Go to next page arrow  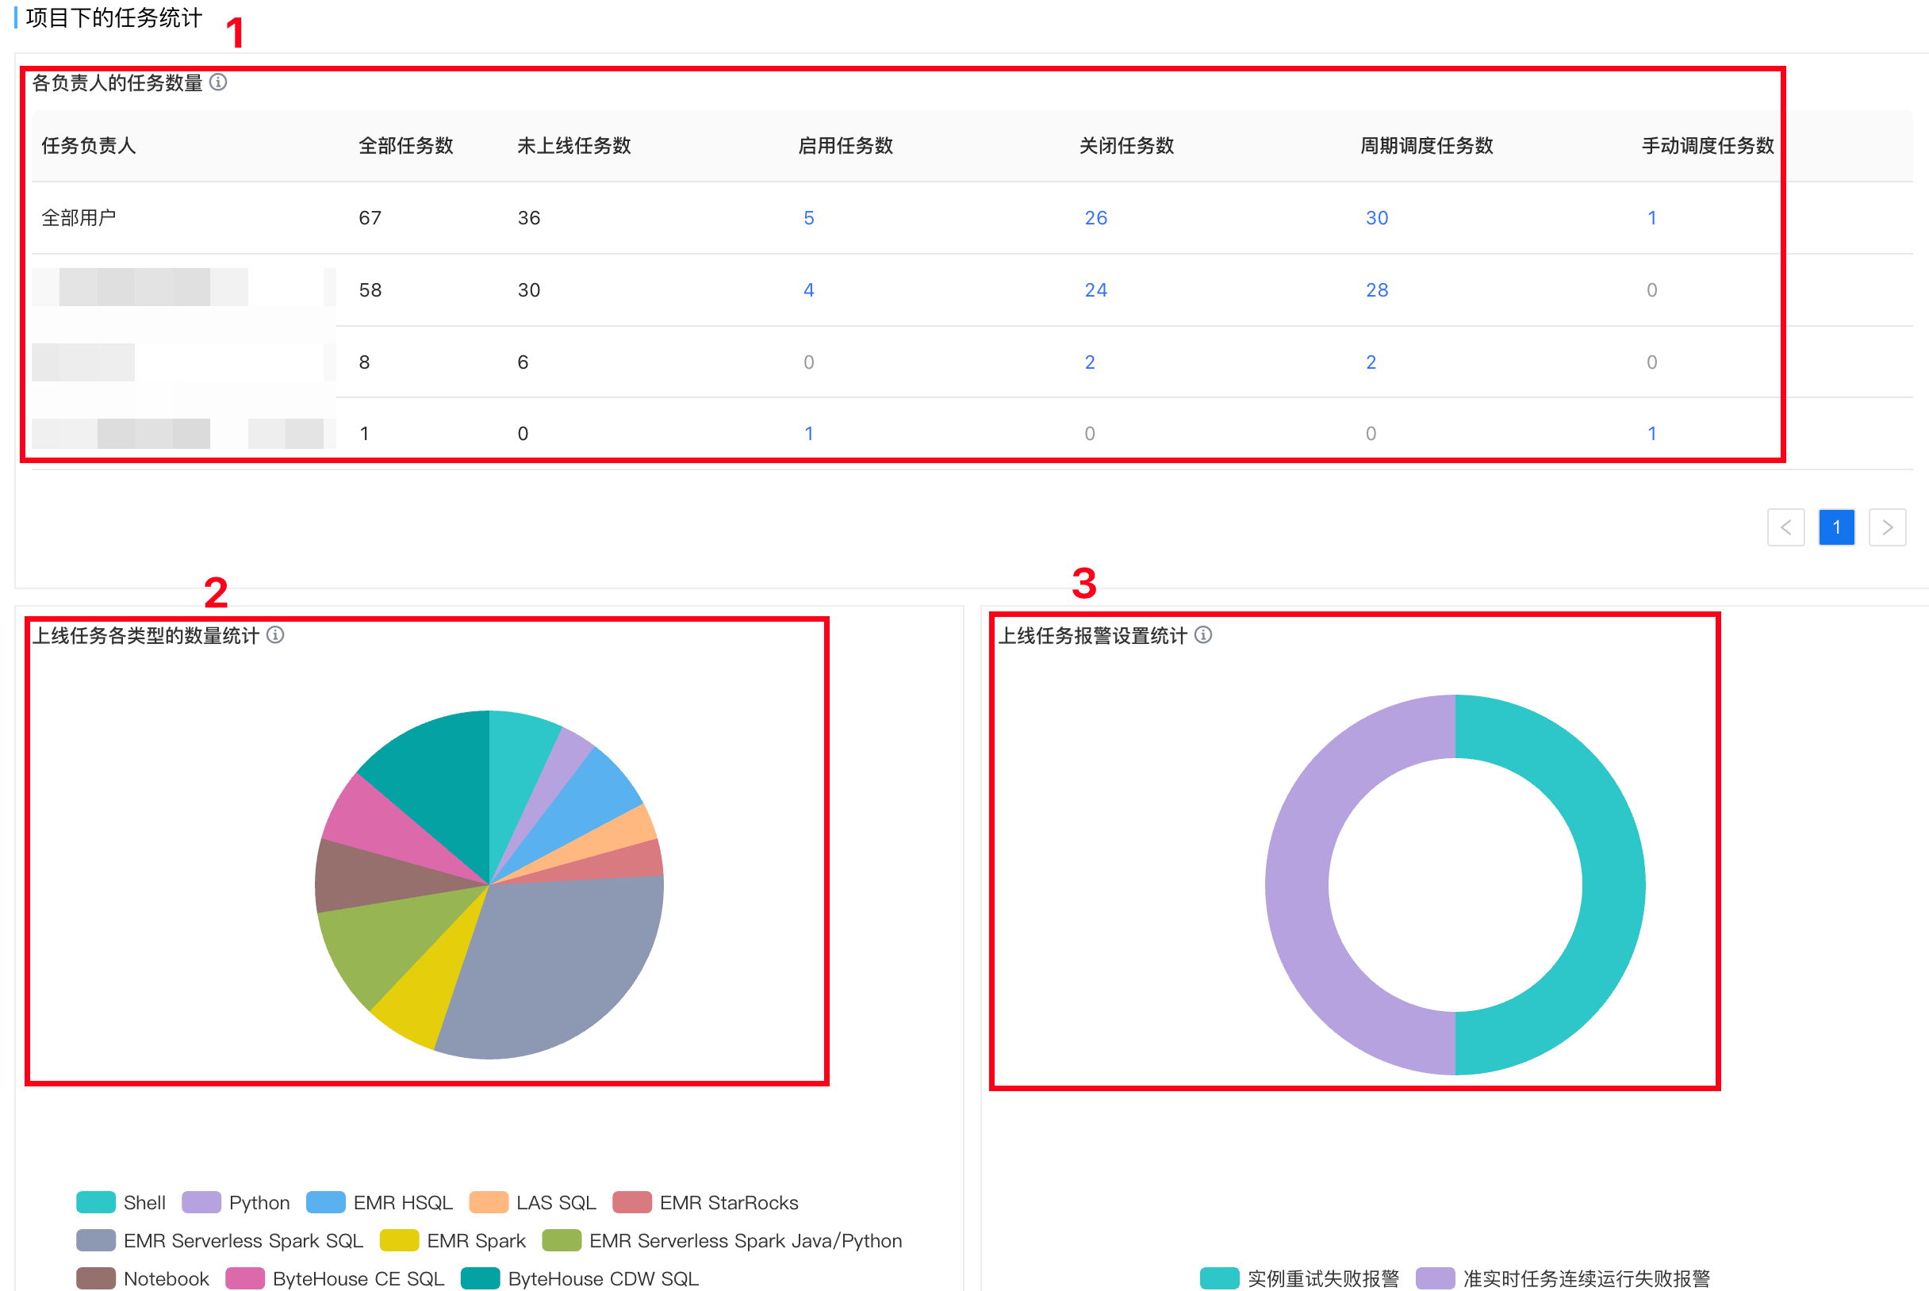point(1887,527)
